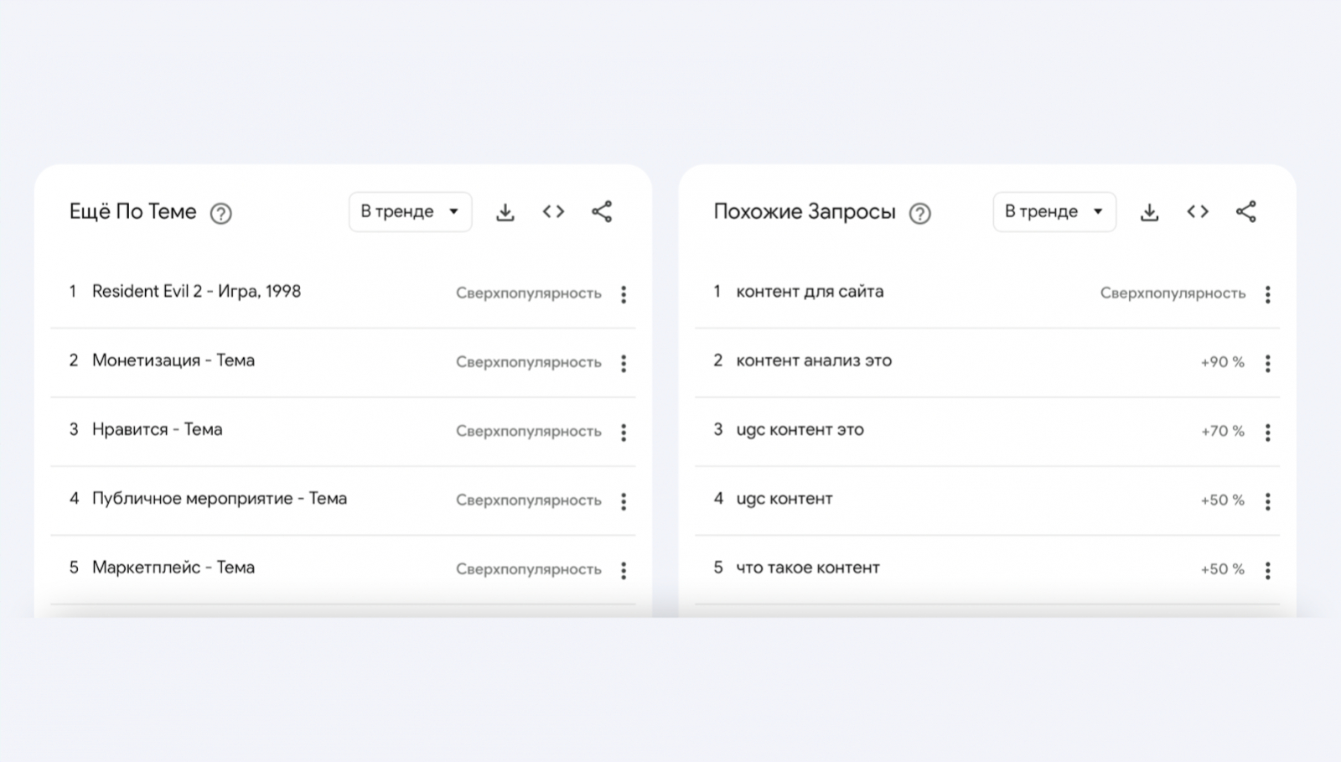Image resolution: width=1341 pixels, height=762 pixels.
Task: Share the Похожие Запросы card
Action: (1245, 212)
